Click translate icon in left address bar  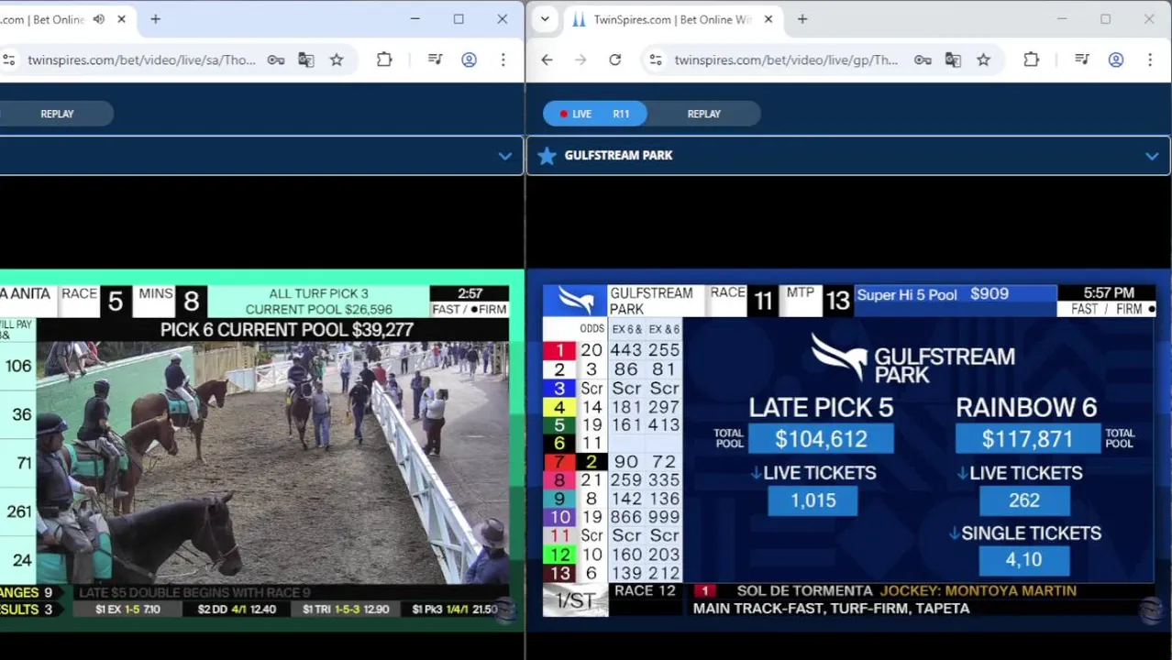click(306, 60)
